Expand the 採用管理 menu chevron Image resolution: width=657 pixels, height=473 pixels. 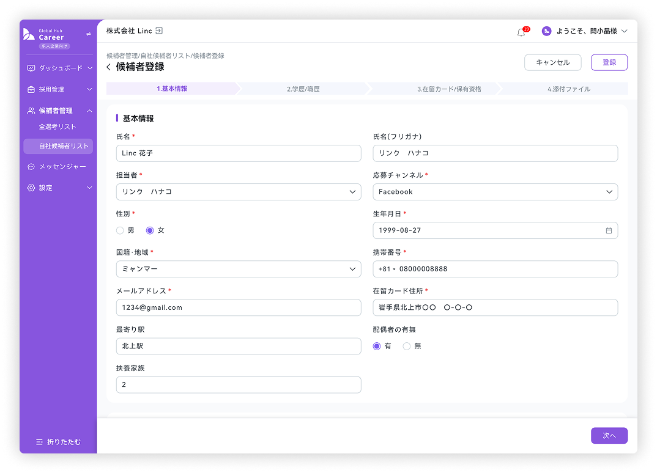pyautogui.click(x=89, y=89)
